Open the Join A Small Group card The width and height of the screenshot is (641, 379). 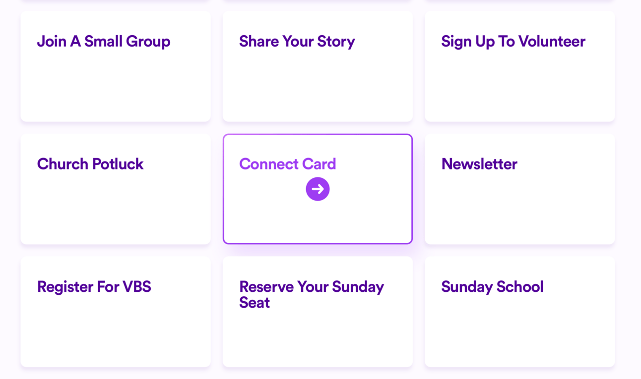click(x=116, y=79)
